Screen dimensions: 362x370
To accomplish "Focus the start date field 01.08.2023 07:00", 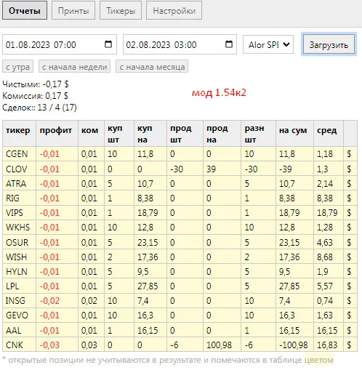I will [60, 44].
